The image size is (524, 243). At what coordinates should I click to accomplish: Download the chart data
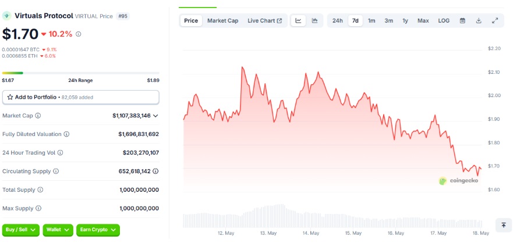pyautogui.click(x=479, y=21)
